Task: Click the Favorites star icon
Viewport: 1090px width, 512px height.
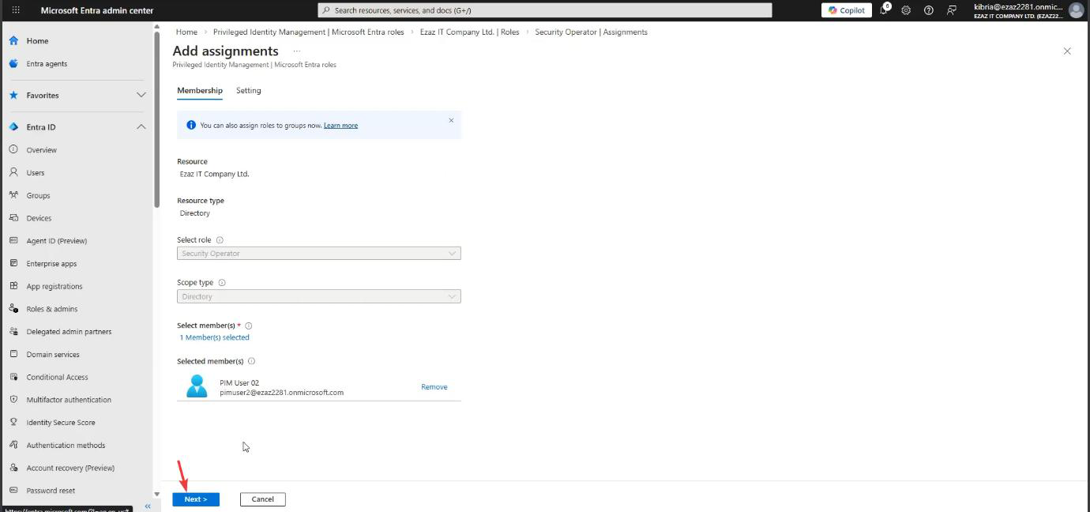Action: pyautogui.click(x=13, y=95)
